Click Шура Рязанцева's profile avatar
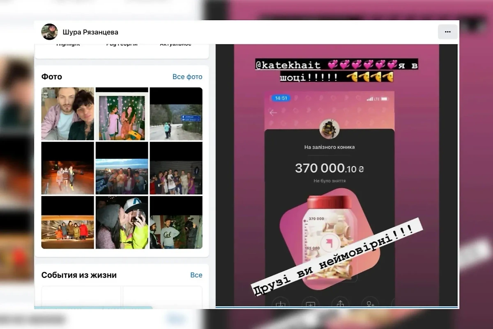 (49, 32)
